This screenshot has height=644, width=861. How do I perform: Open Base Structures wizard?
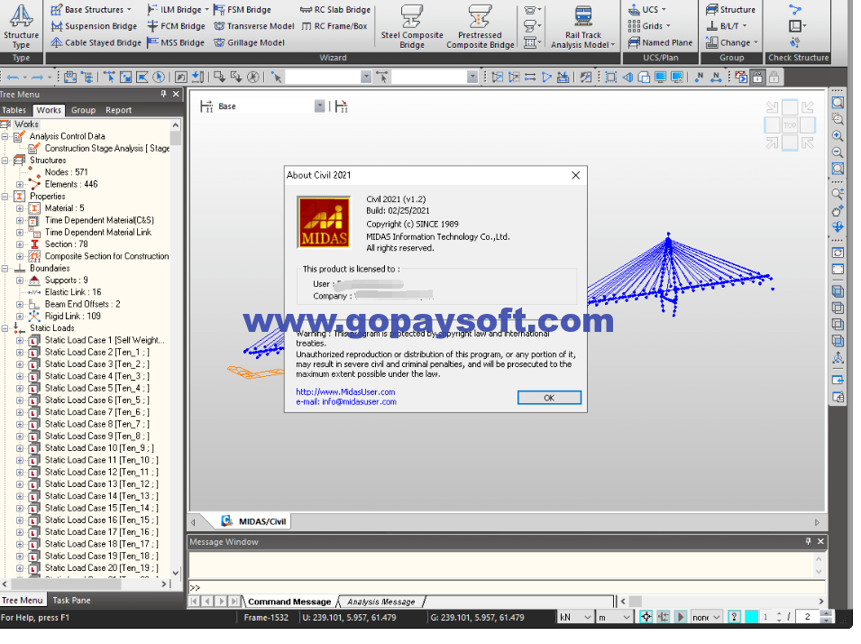click(x=91, y=9)
